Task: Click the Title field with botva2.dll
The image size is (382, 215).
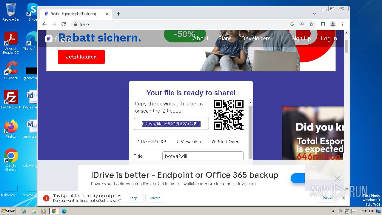Action: (x=203, y=156)
